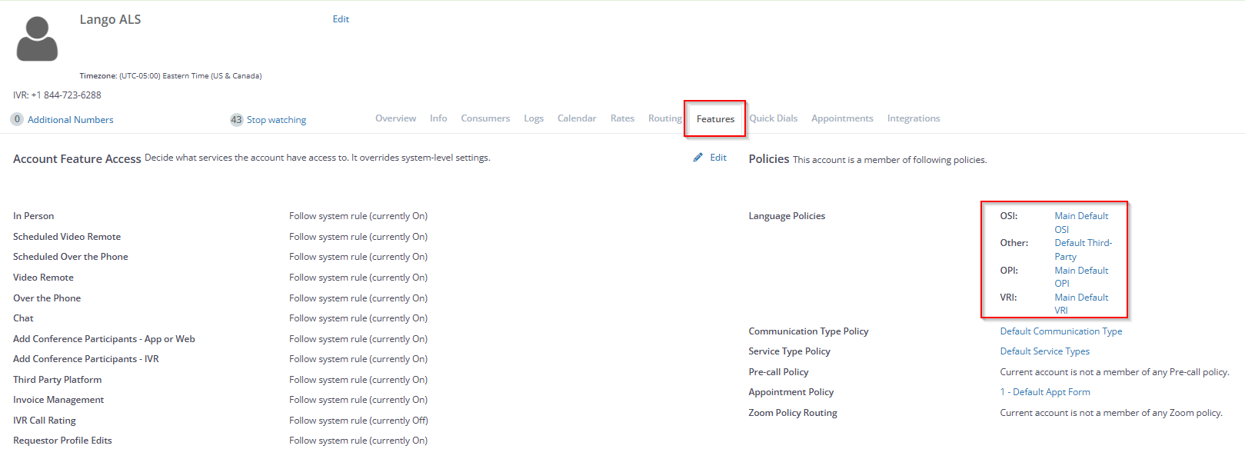1245x459 pixels.
Task: Click the pencil icon beside Account Feature Access
Action: [x=697, y=158]
